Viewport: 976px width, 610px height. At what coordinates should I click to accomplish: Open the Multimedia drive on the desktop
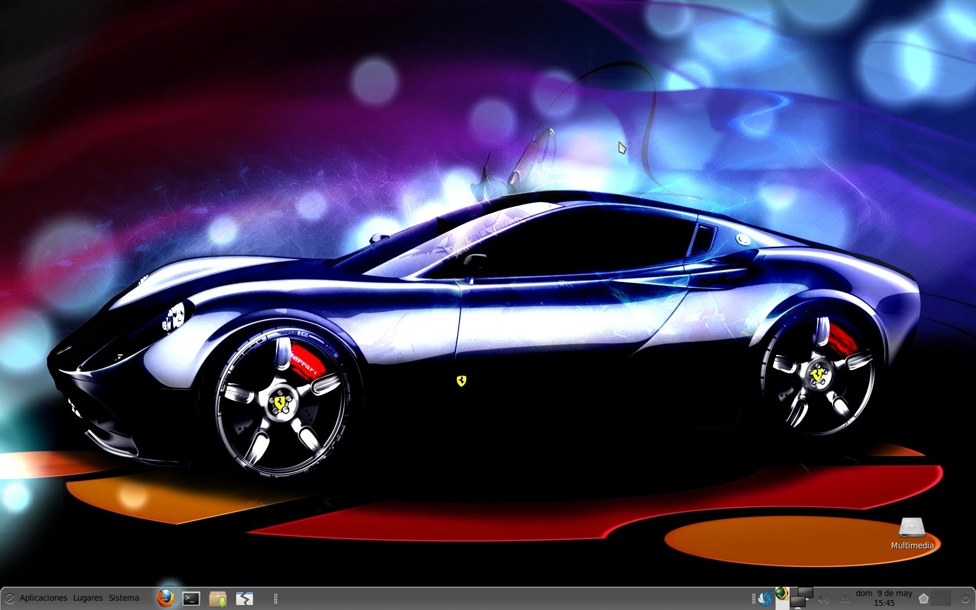912,533
